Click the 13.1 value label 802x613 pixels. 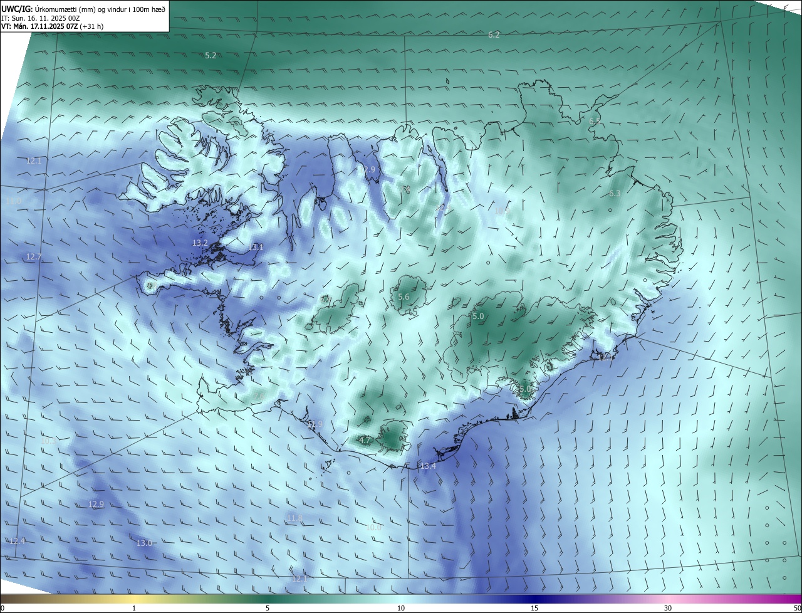[x=256, y=248]
